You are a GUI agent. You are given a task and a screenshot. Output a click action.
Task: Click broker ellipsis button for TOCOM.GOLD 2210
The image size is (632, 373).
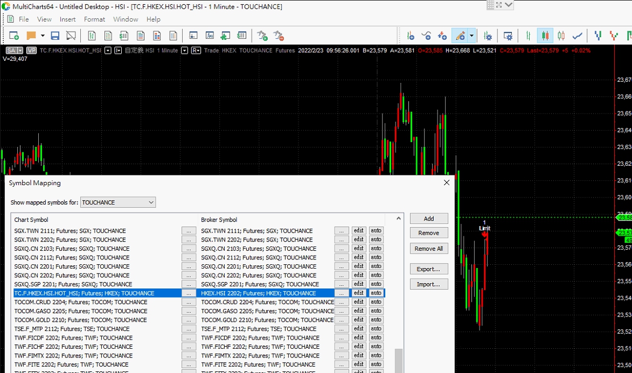tap(342, 320)
